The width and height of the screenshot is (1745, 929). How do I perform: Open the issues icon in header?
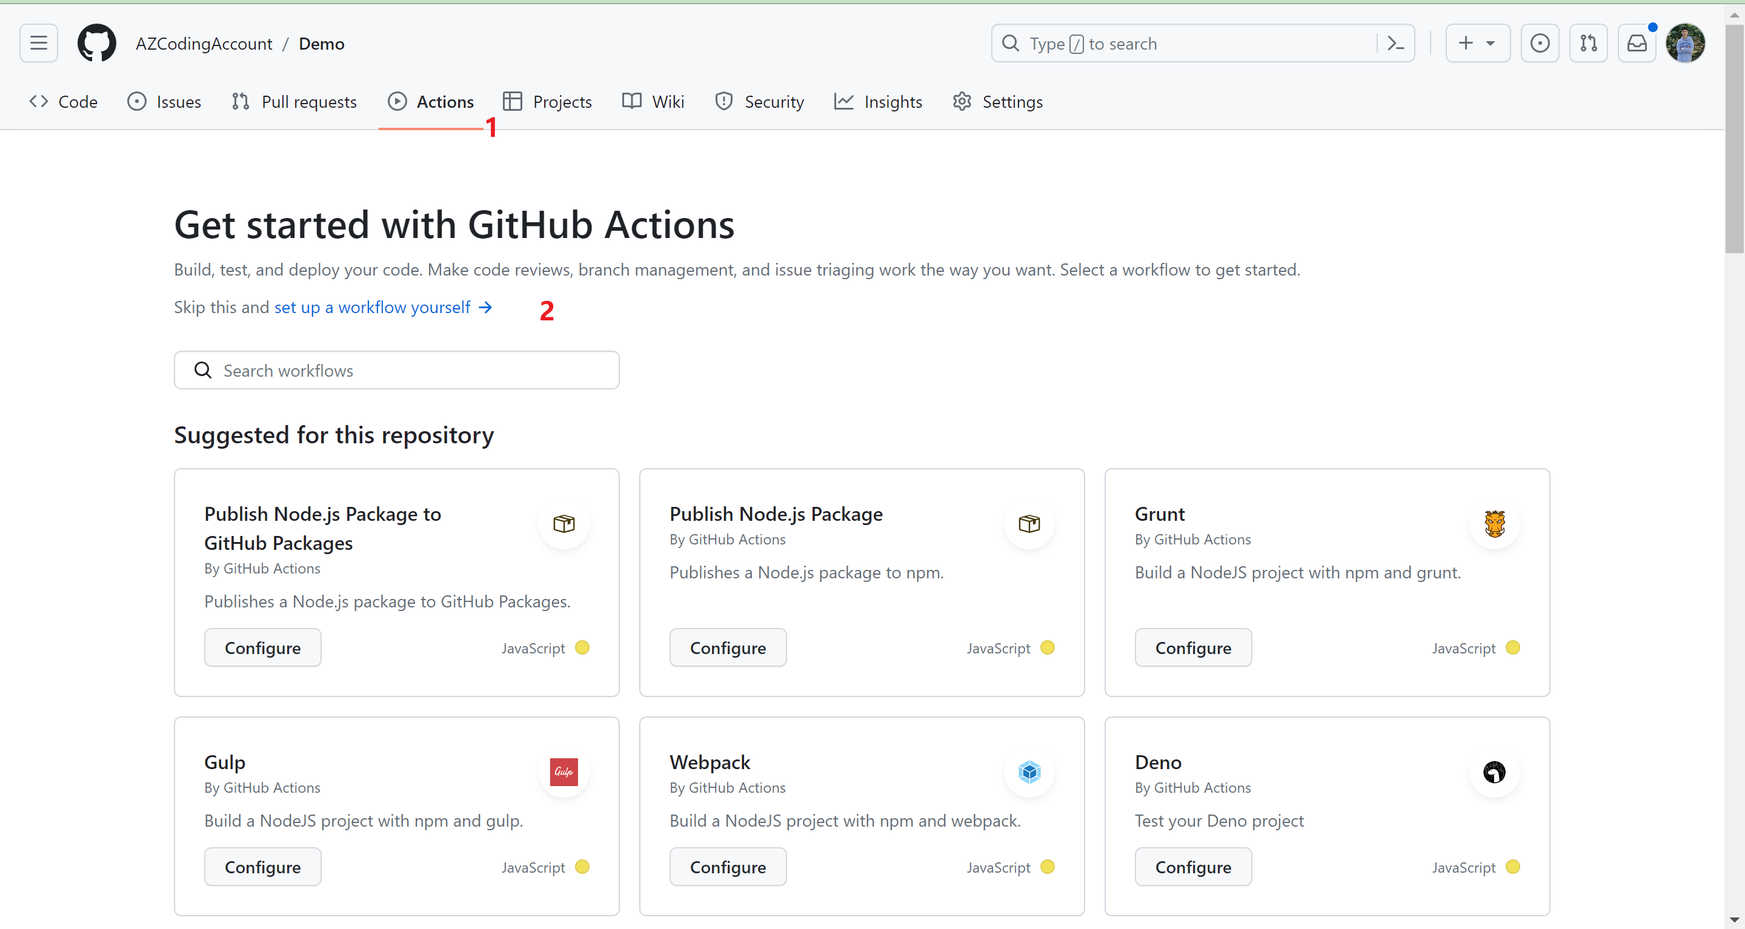click(1539, 44)
